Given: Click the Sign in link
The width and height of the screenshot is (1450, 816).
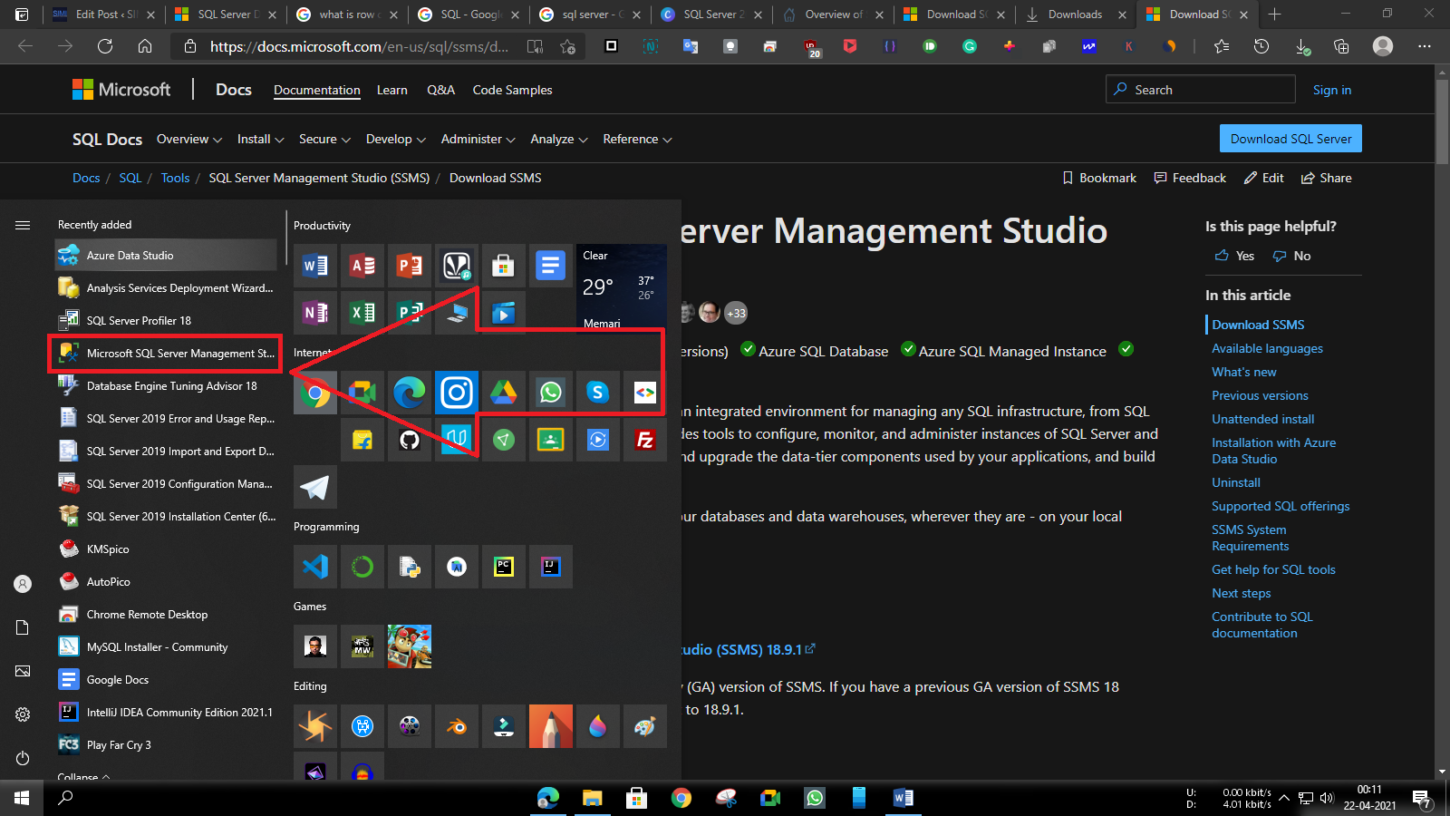Looking at the screenshot, I should (1332, 90).
